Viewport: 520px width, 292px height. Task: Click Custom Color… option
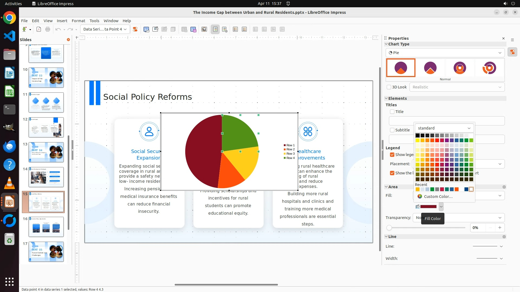[x=438, y=197]
